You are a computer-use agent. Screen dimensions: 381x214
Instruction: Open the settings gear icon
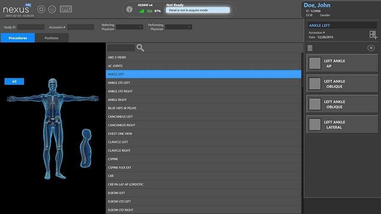click(41, 9)
